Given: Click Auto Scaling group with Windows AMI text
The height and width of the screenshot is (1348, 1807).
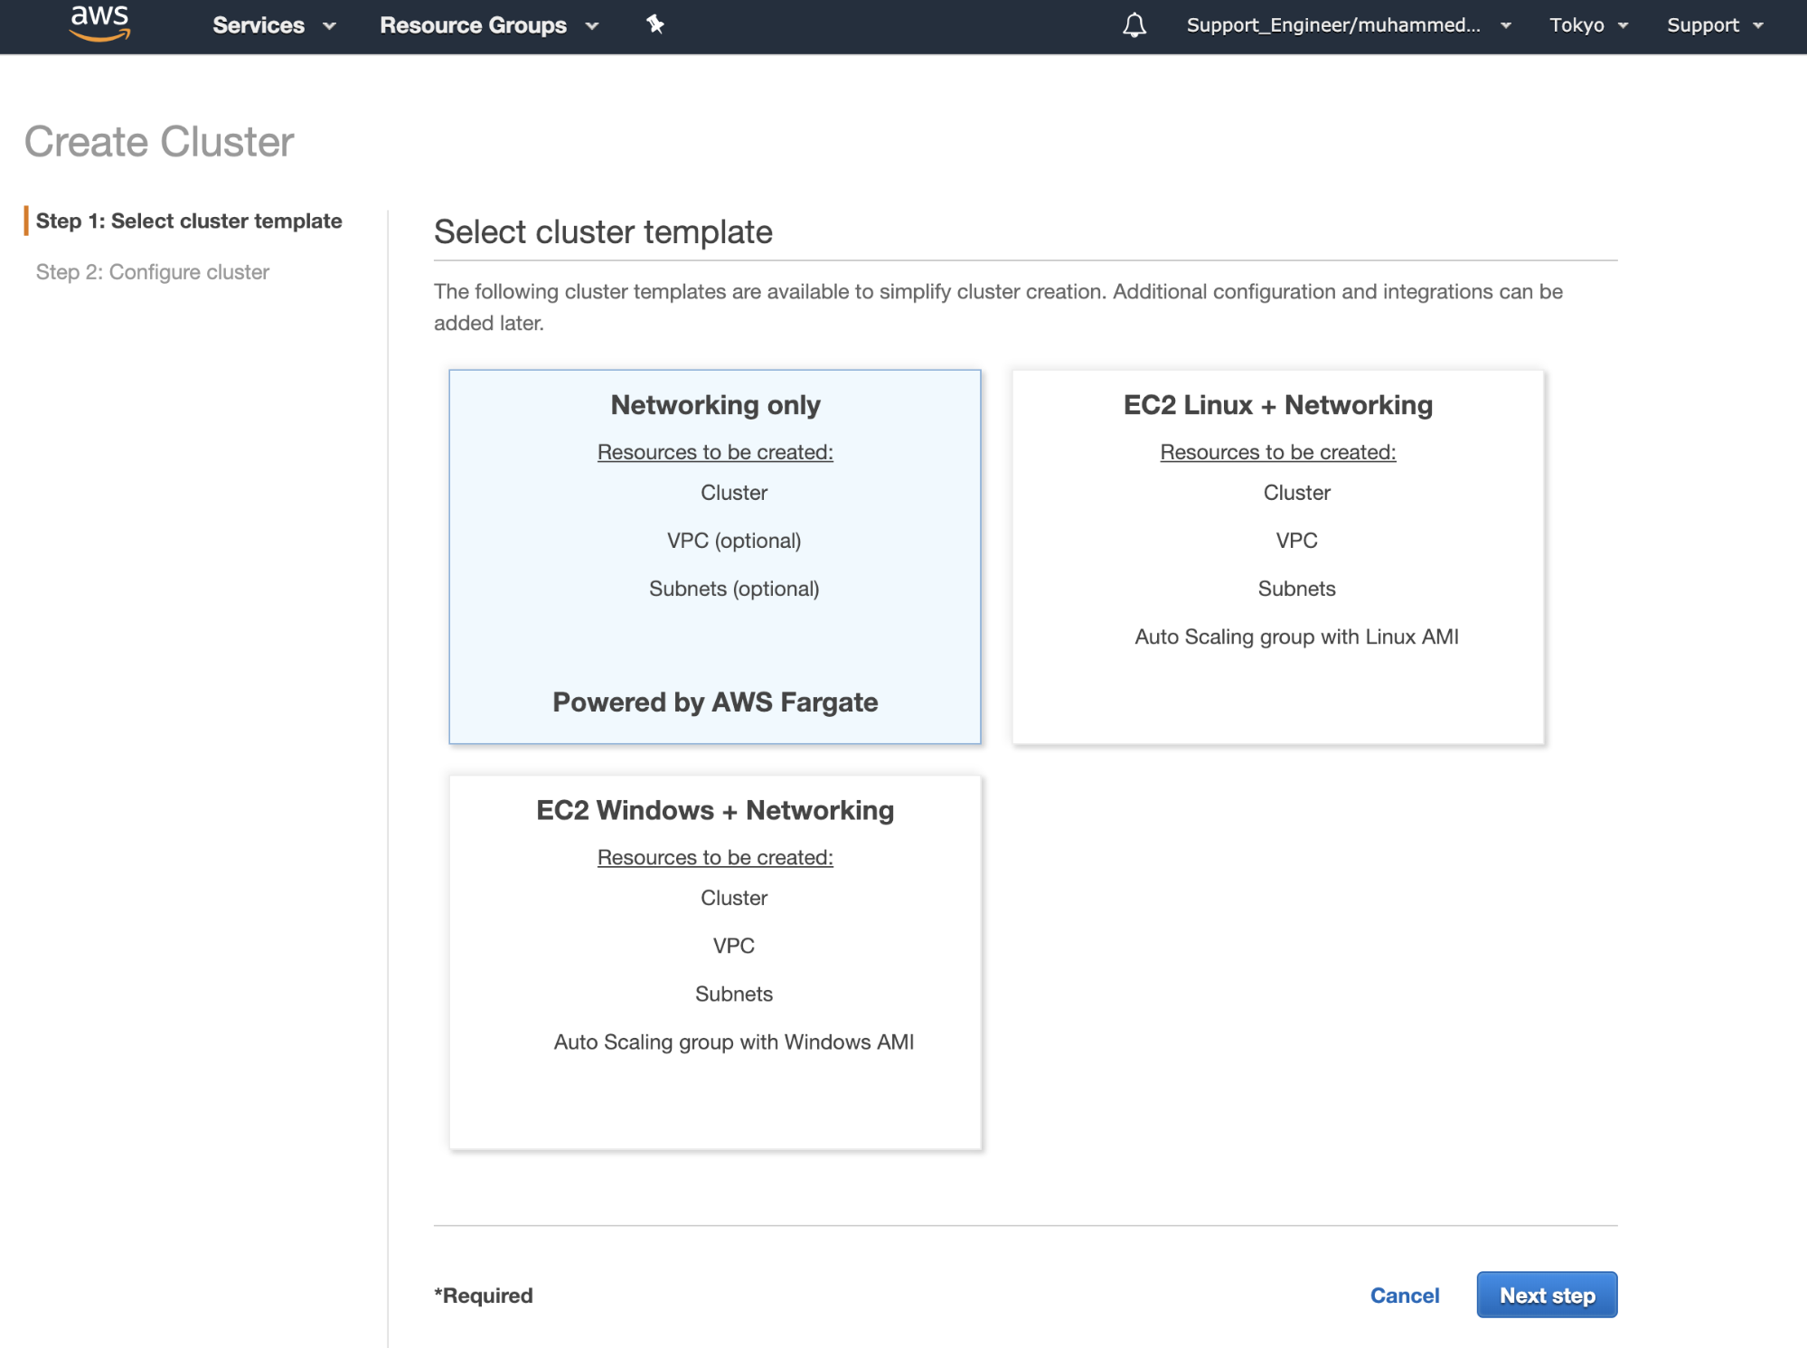Looking at the screenshot, I should click(733, 1042).
